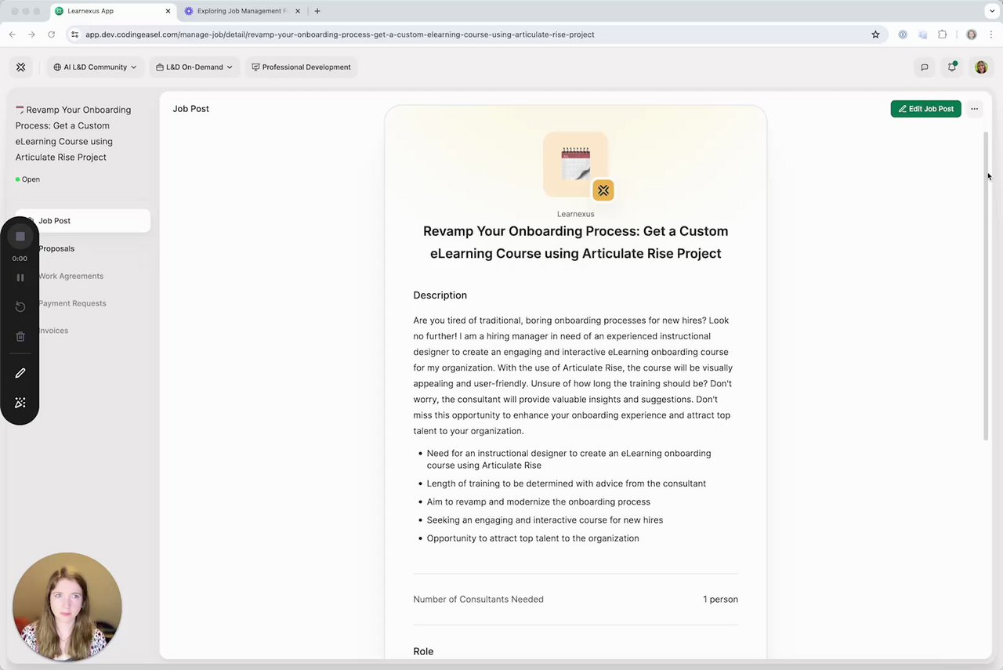Click the Role section heading

(x=423, y=651)
